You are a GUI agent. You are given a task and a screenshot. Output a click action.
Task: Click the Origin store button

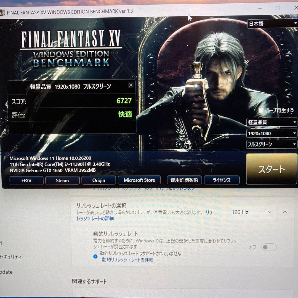coord(99,180)
